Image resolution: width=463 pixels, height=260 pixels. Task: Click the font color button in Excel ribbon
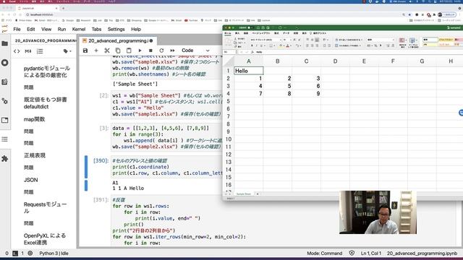(x=288, y=45)
